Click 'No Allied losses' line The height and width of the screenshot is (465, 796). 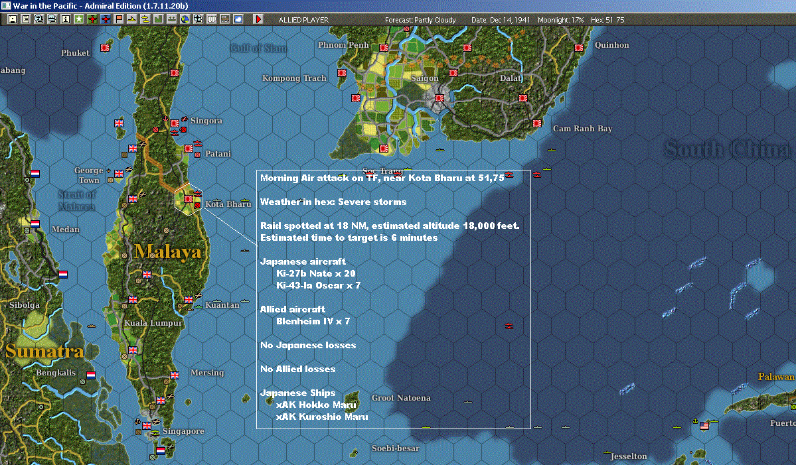point(297,369)
